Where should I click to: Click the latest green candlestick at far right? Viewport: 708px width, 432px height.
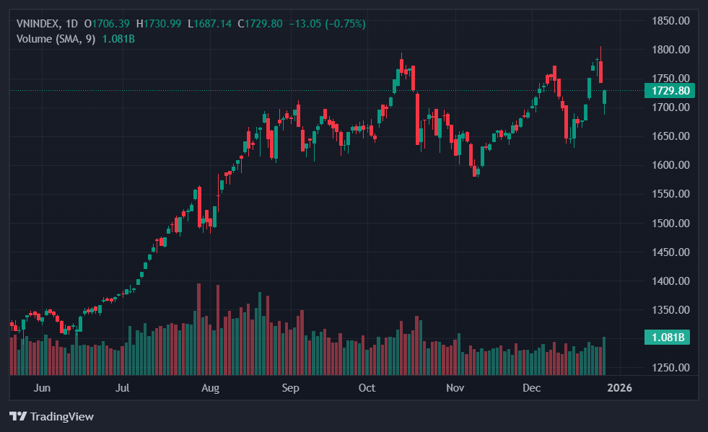point(604,97)
